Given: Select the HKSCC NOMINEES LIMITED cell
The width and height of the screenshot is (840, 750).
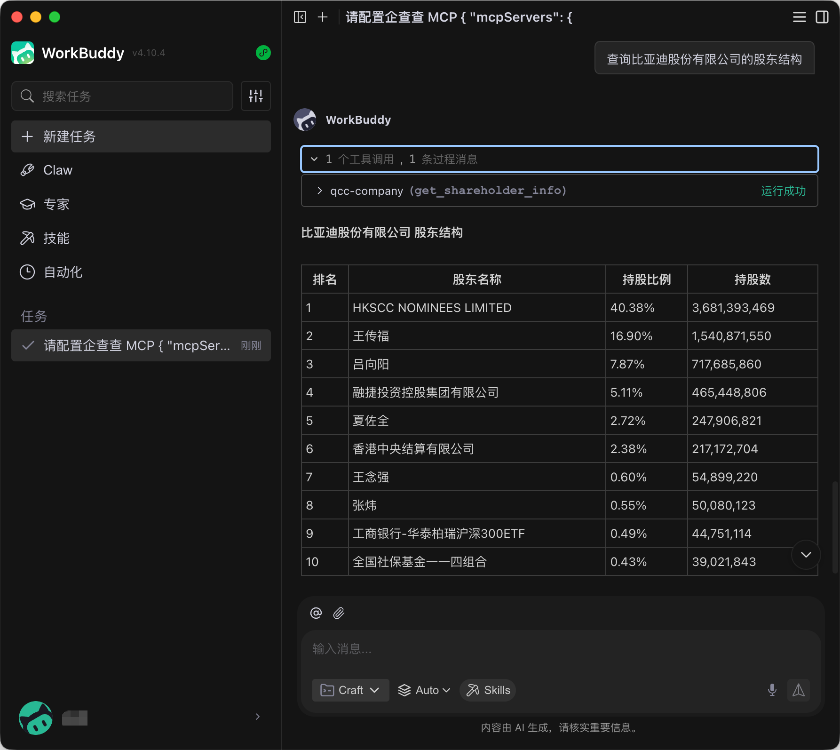Looking at the screenshot, I should 477,308.
